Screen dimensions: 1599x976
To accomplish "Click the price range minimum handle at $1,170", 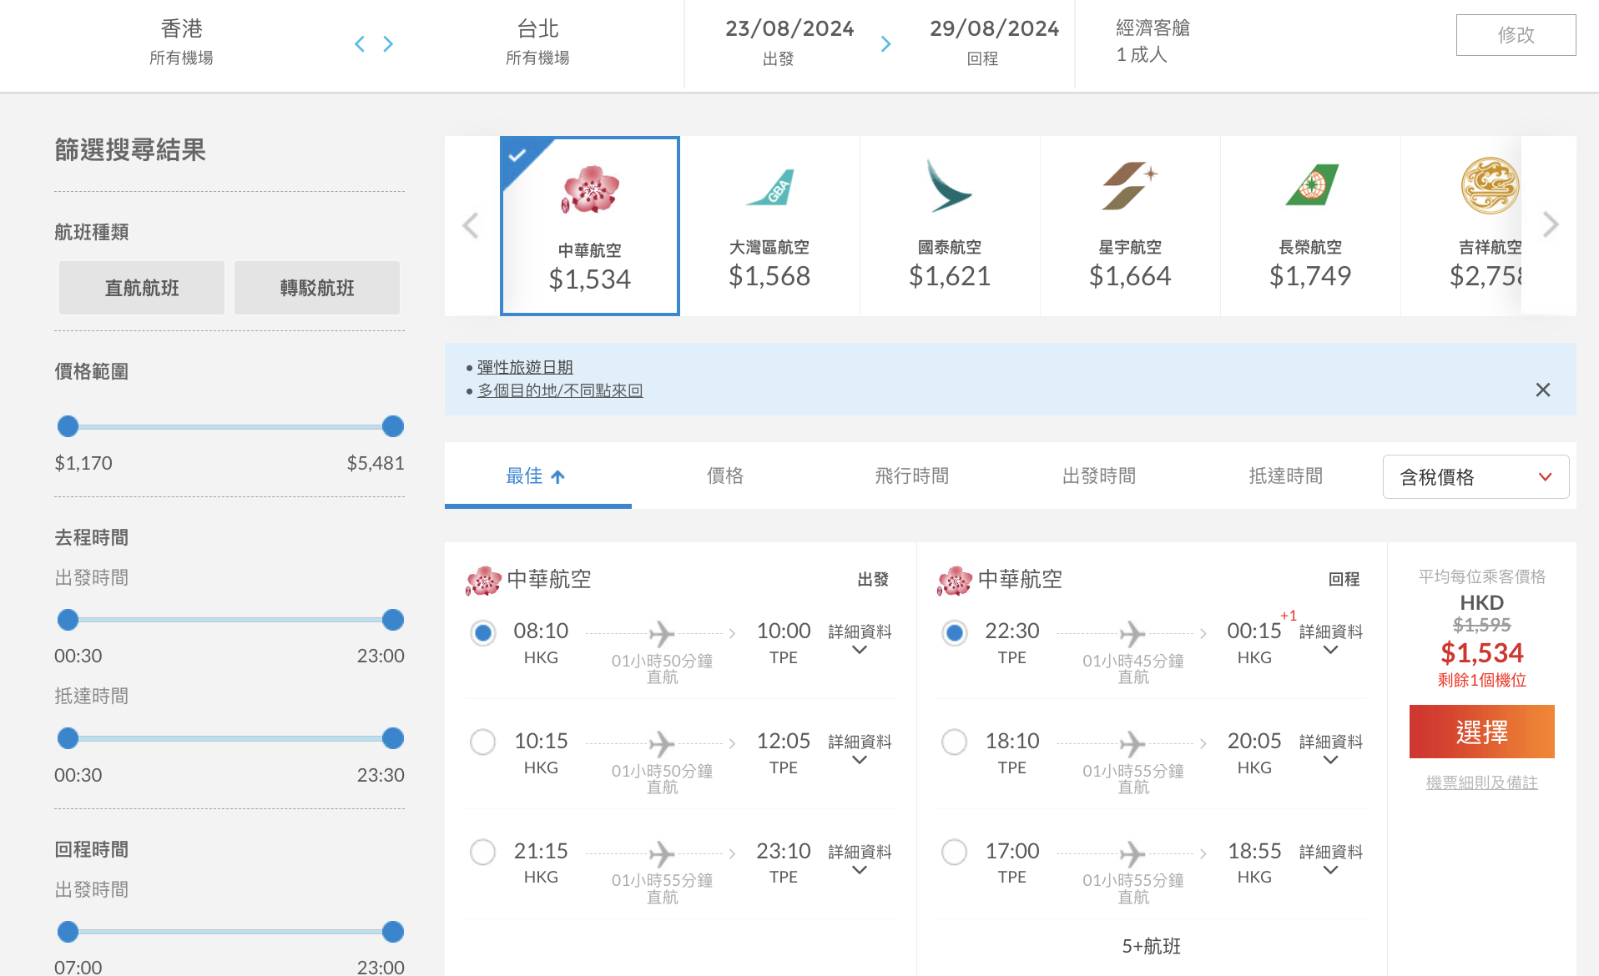I will 68,426.
